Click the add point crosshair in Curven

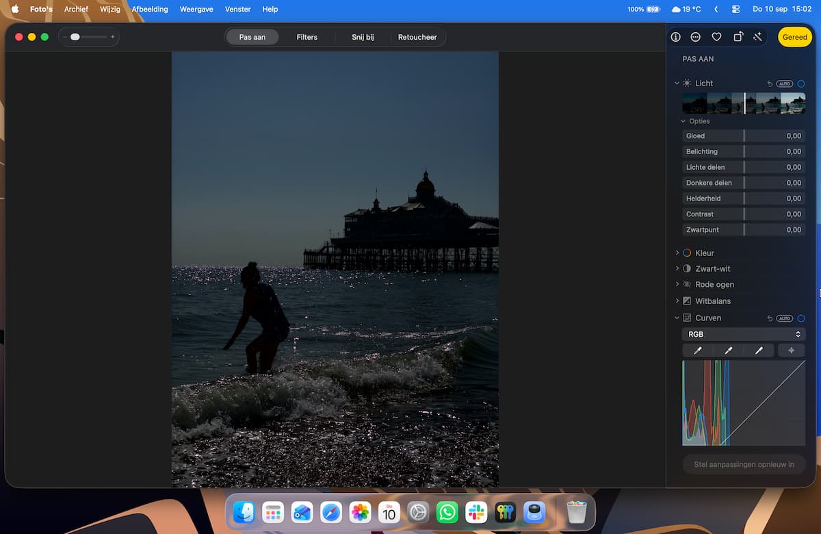pos(792,351)
